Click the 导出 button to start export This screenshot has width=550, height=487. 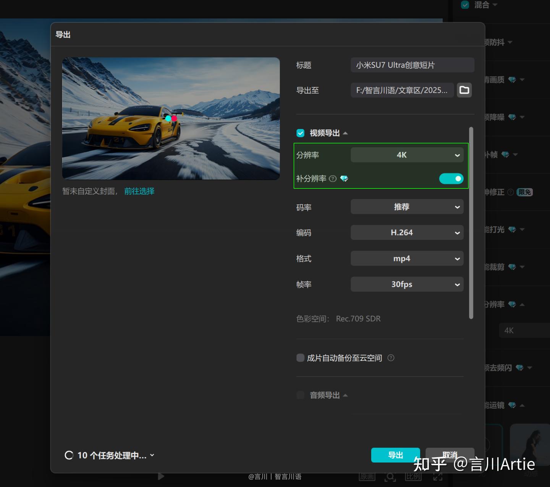pyautogui.click(x=395, y=455)
